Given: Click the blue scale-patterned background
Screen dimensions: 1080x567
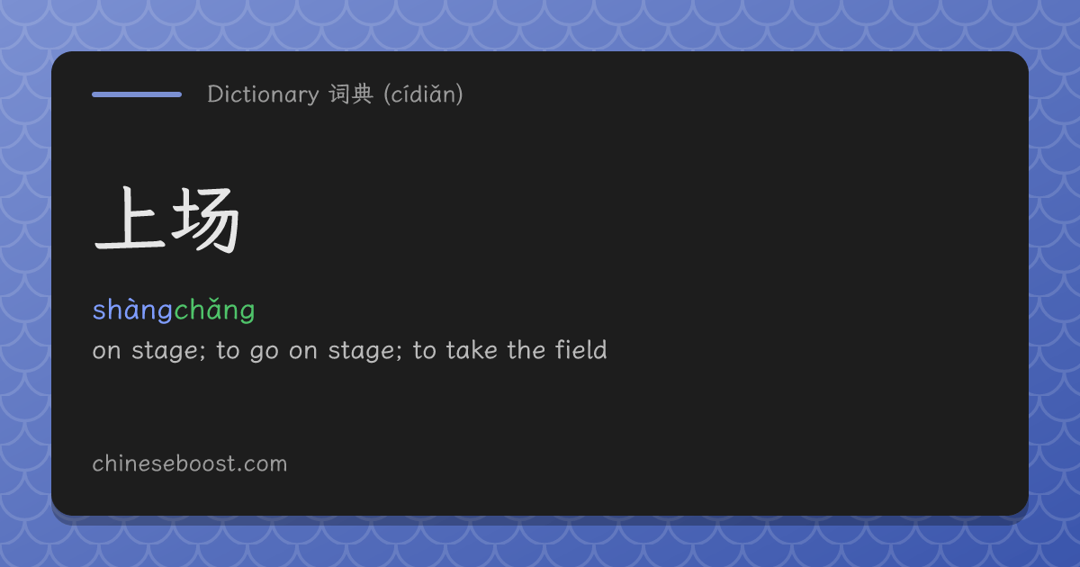Looking at the screenshot, I should point(540,22).
